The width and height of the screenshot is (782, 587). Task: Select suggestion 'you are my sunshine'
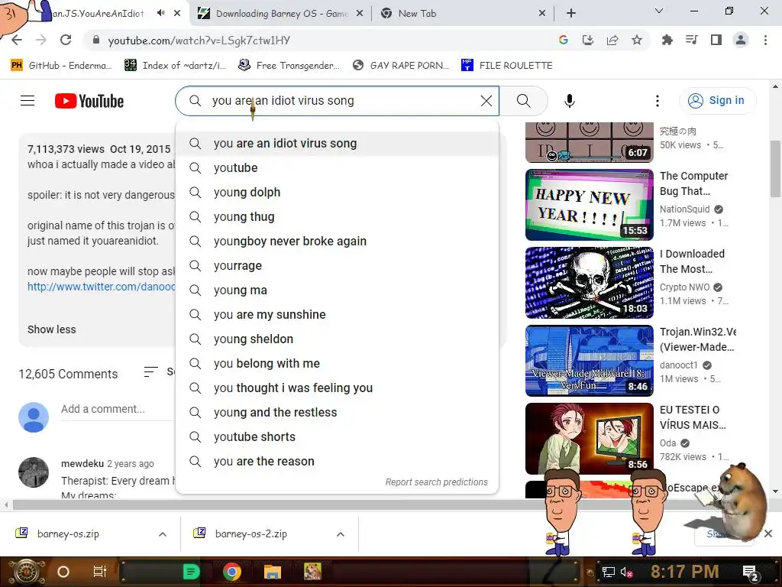(337, 314)
